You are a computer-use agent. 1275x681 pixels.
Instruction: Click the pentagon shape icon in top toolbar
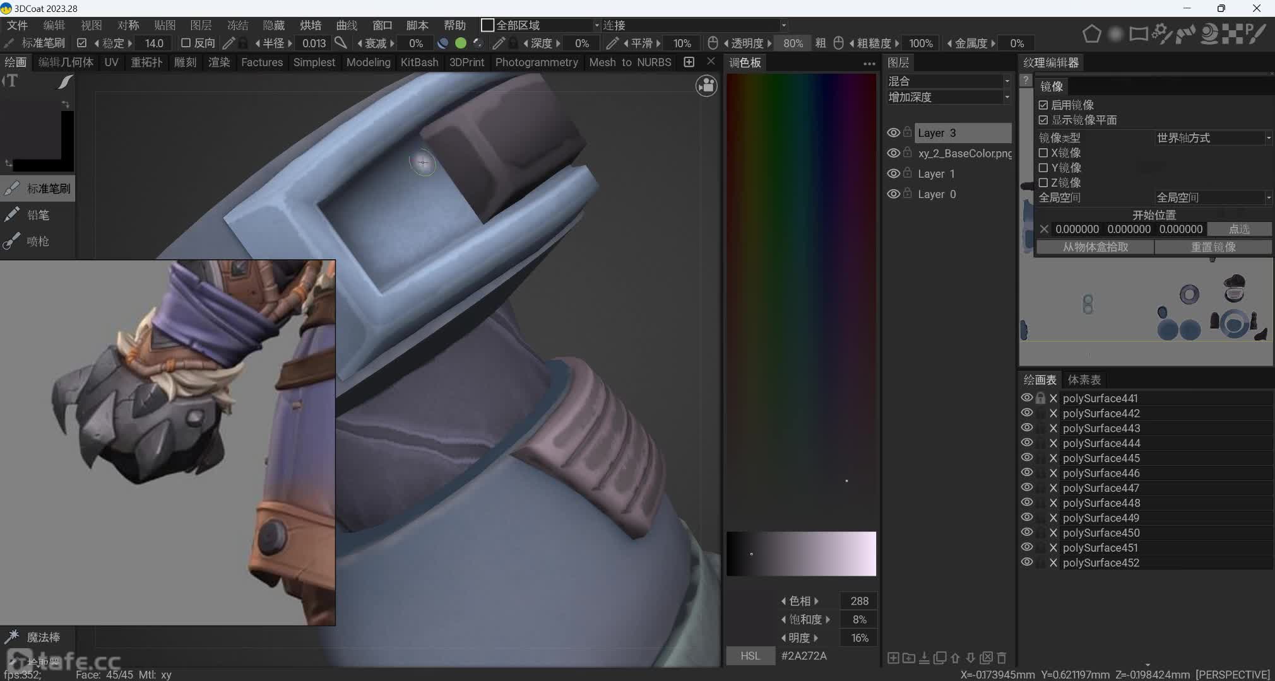[1091, 33]
